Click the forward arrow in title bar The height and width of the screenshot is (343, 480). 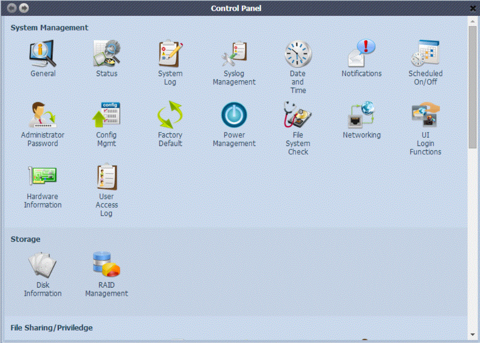[24, 8]
